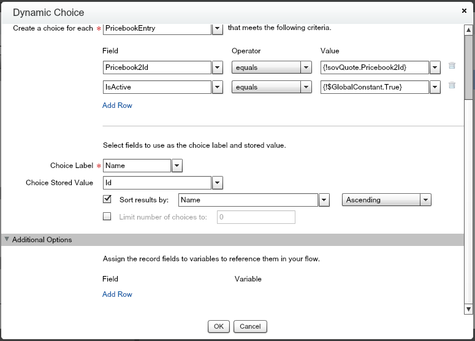Uncheck the Sort results by checkbox
Screen dimensions: 475x341
tap(107, 199)
